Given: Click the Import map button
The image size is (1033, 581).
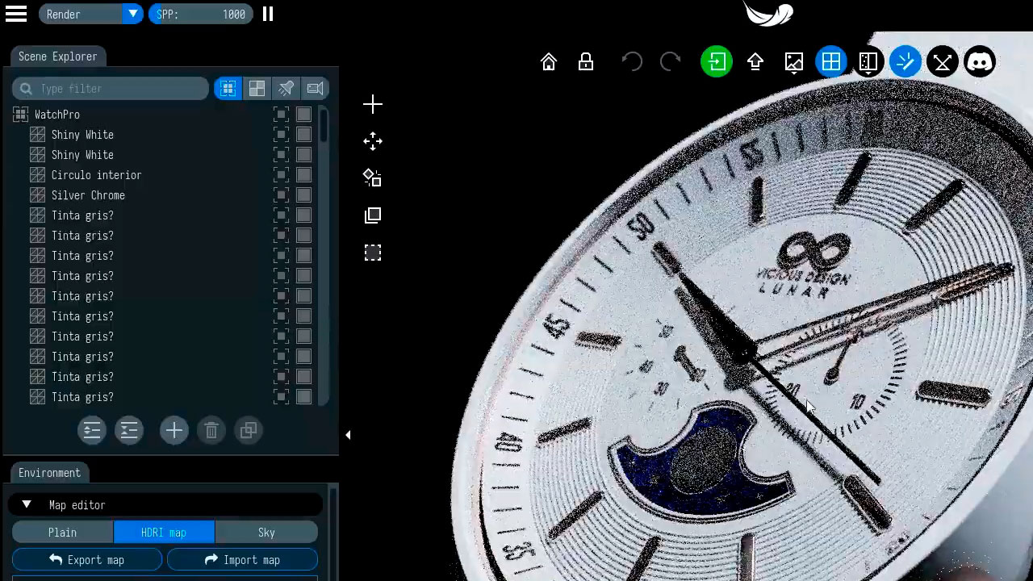Looking at the screenshot, I should pyautogui.click(x=242, y=560).
